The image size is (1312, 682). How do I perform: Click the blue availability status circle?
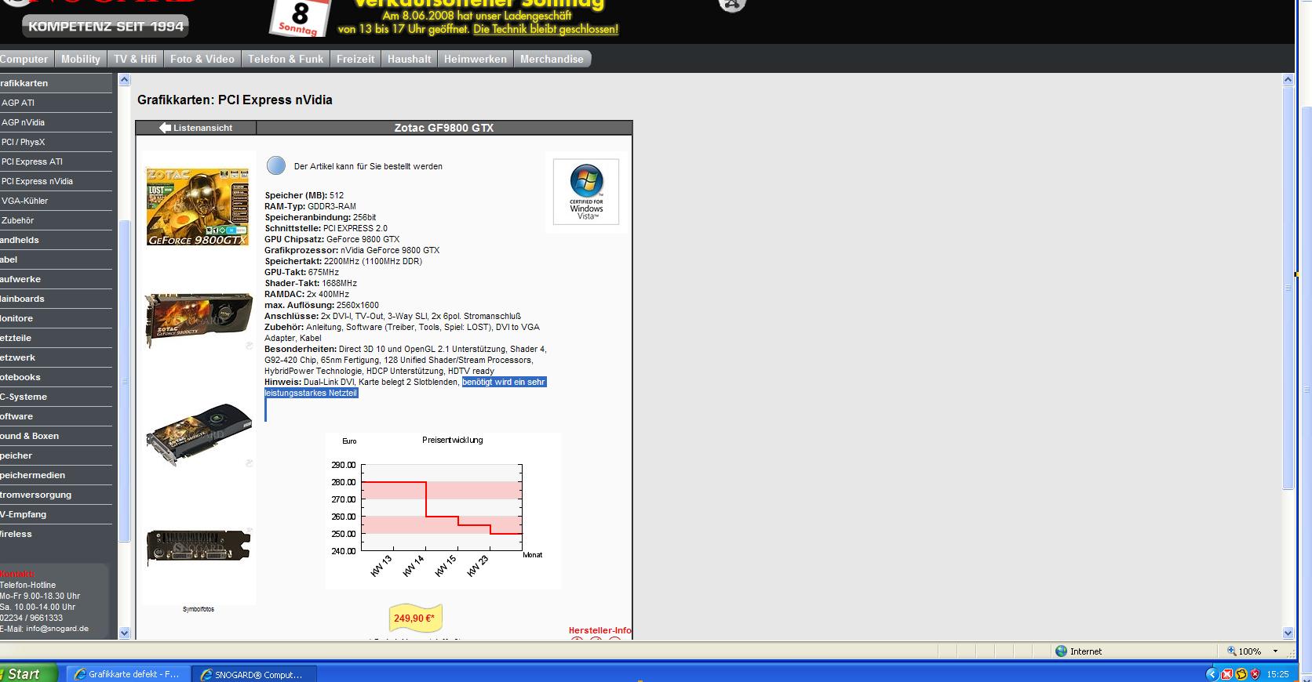click(276, 165)
